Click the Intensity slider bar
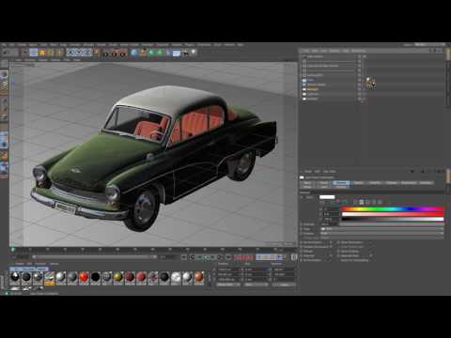This screenshot has height=338, width=451. click(392, 224)
